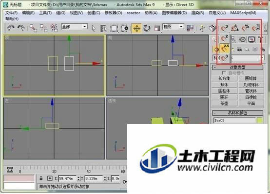
Task: Click the 四棱锥 pyramid button
Action: [251, 97]
